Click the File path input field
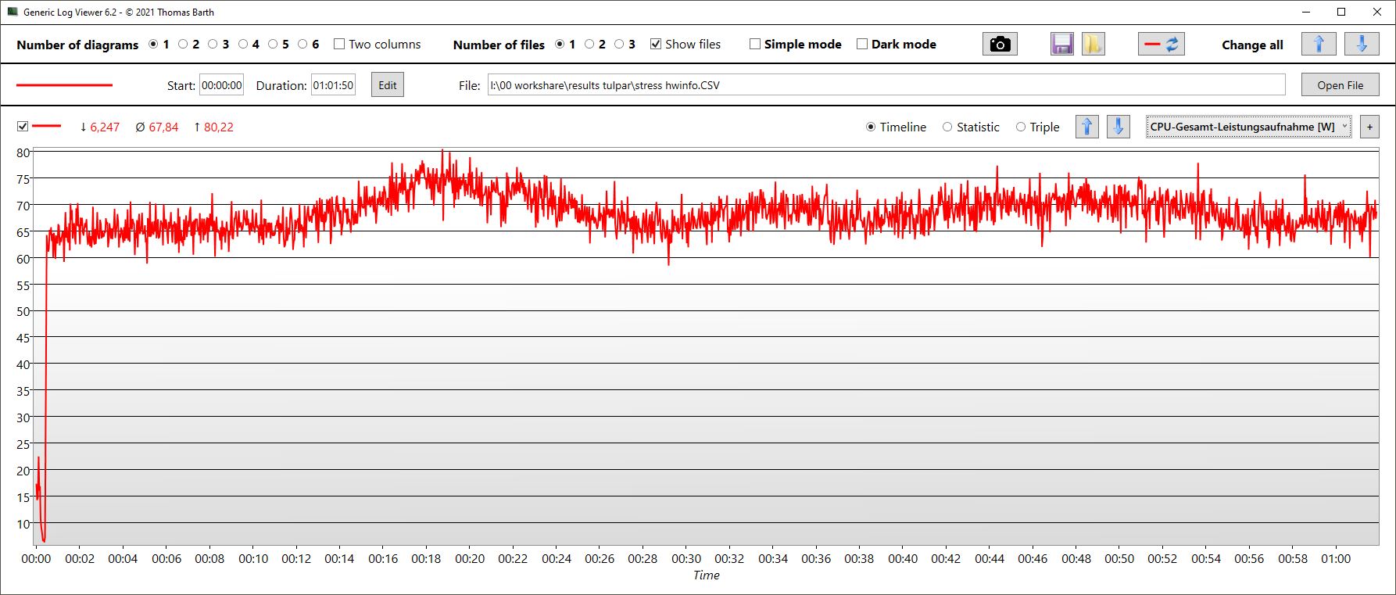Viewport: 1396px width, 595px height. 886,85
